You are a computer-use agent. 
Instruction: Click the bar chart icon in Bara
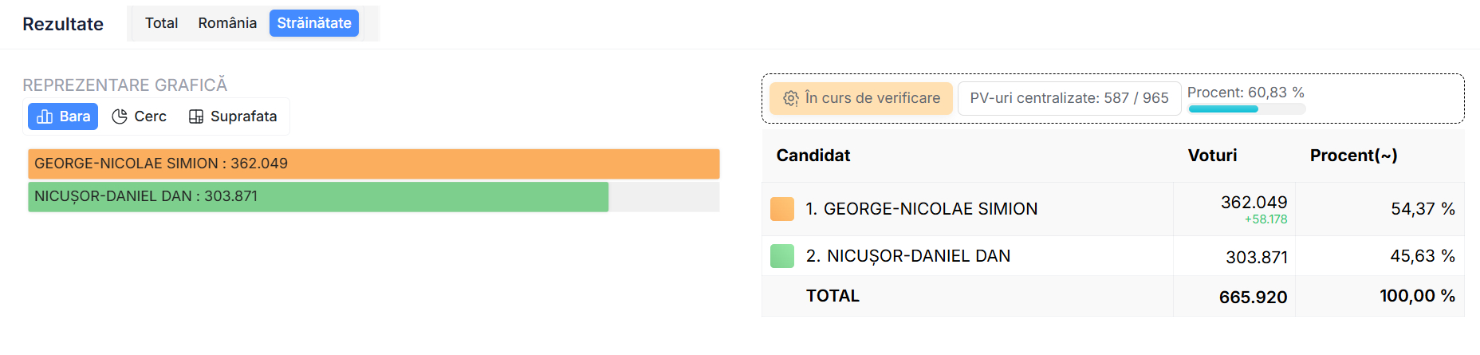tap(45, 116)
